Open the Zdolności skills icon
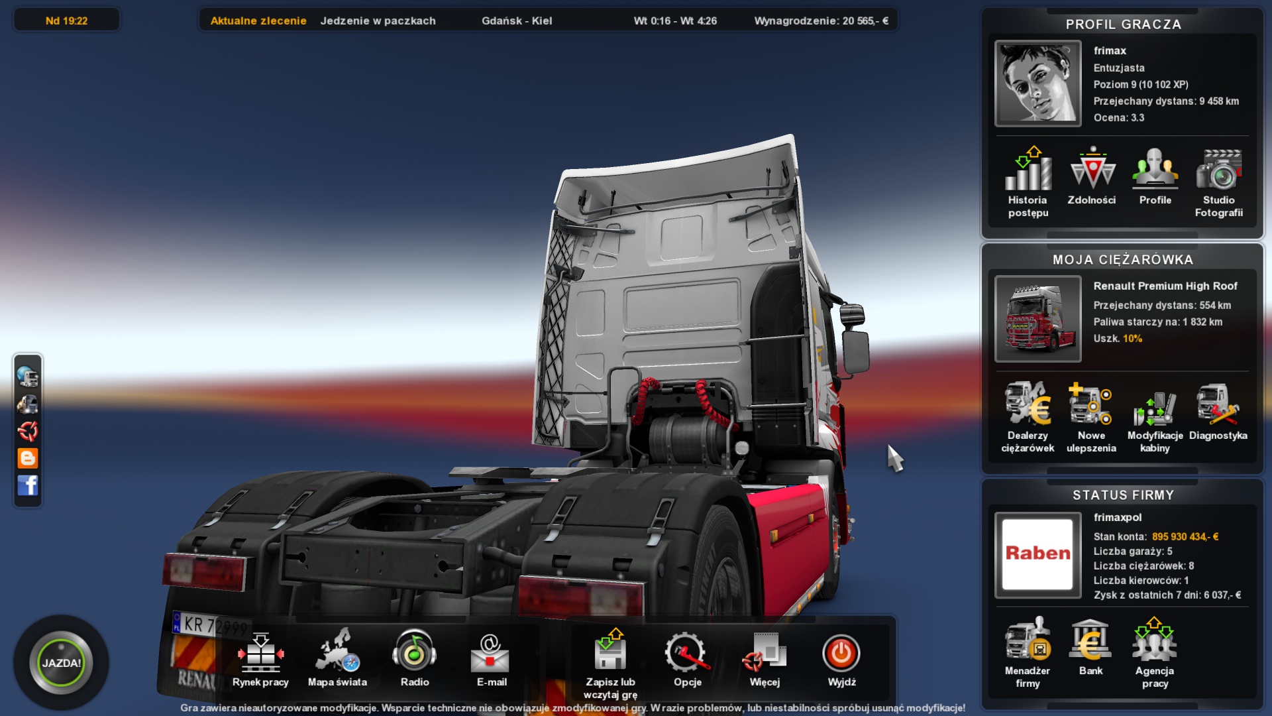 tap(1091, 170)
